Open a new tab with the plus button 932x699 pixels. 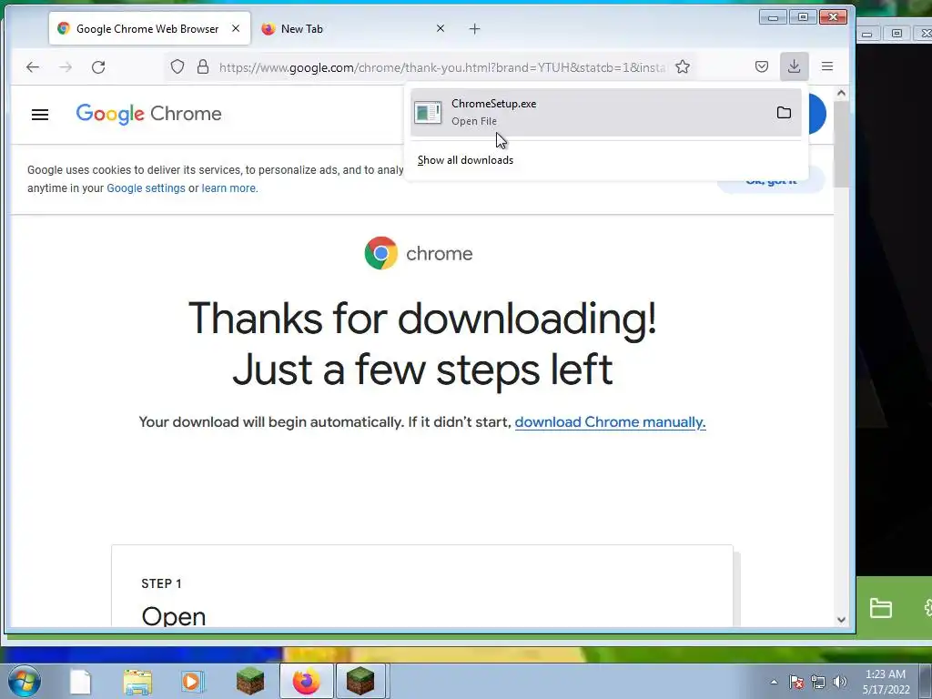click(474, 28)
